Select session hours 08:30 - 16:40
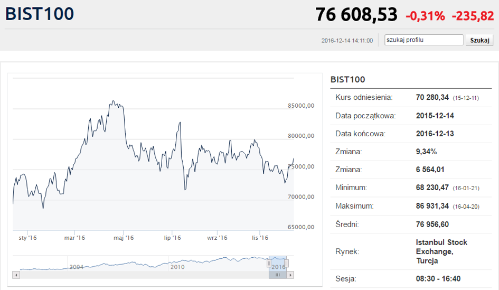Screen dimensions: 499x290 tap(438, 279)
